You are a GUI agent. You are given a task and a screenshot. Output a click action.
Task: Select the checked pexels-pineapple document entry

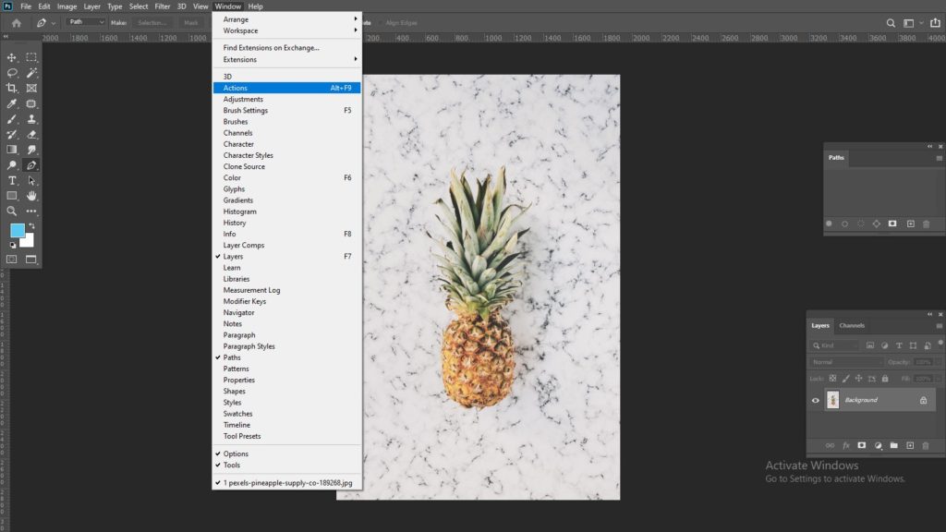286,483
